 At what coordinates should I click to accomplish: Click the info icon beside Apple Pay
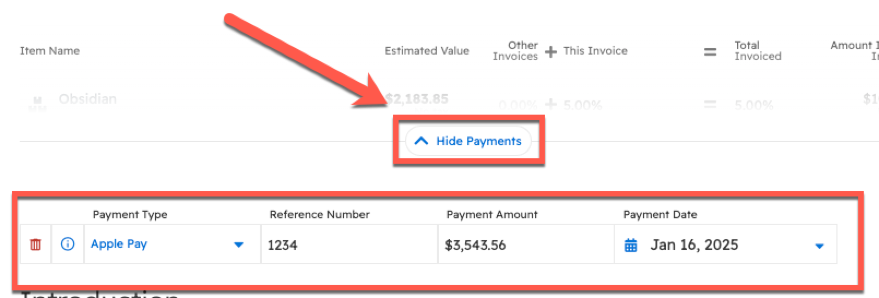[x=68, y=244]
